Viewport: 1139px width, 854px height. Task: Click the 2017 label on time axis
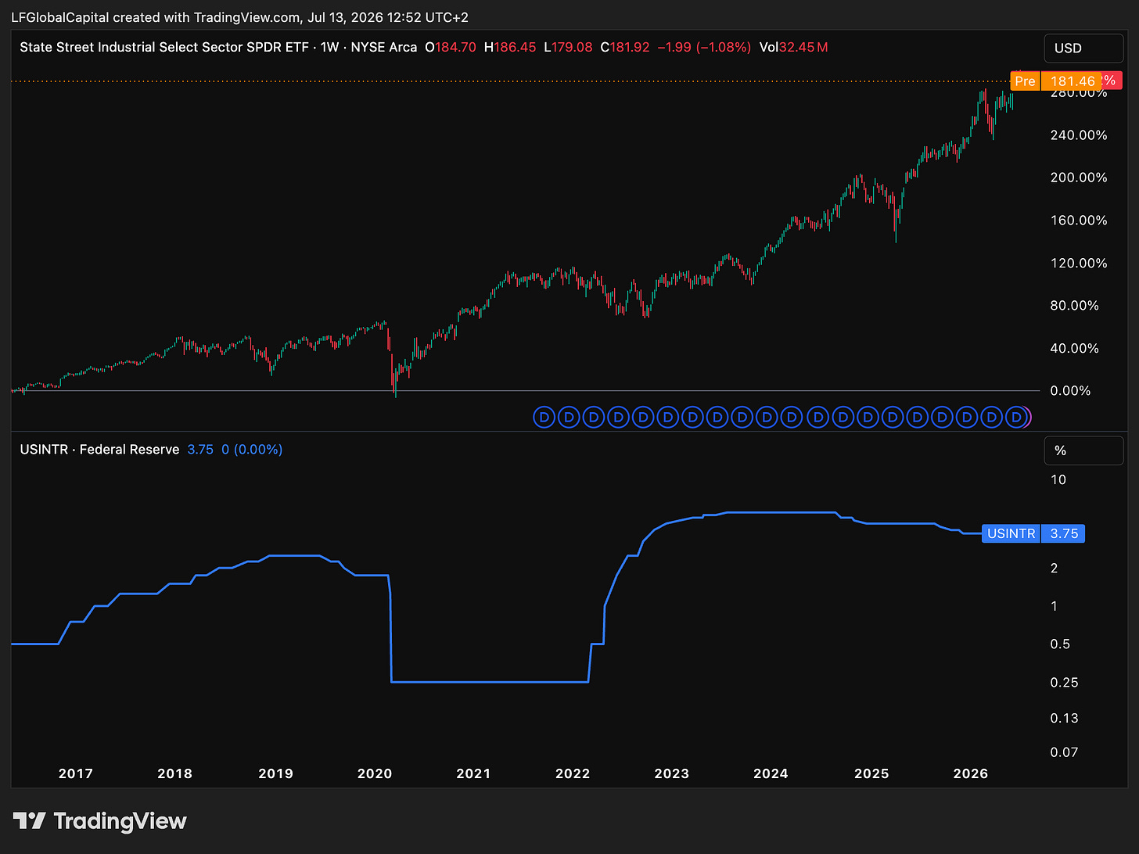tap(76, 773)
